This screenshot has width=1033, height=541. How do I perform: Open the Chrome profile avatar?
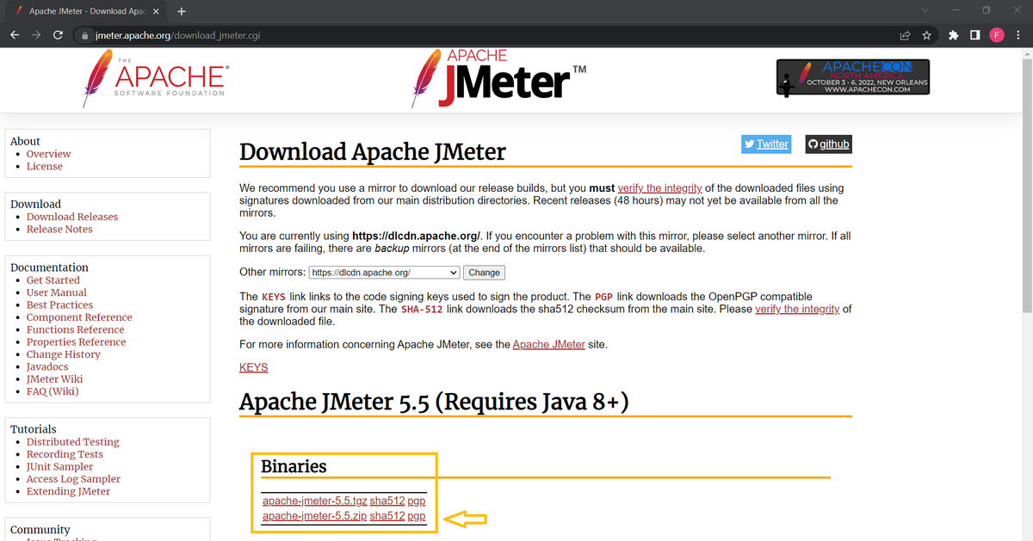[997, 36]
